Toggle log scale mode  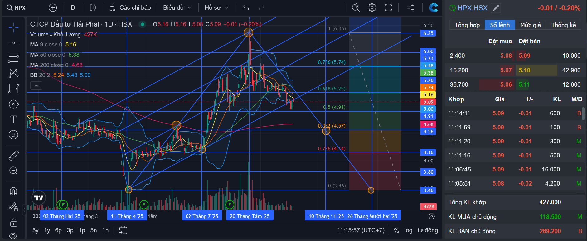pyautogui.click(x=408, y=230)
